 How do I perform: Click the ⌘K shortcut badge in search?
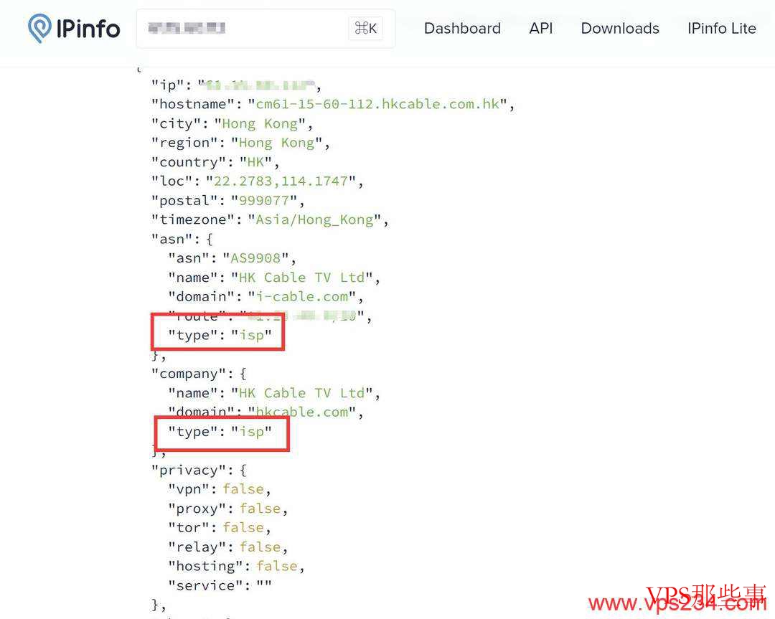point(365,29)
